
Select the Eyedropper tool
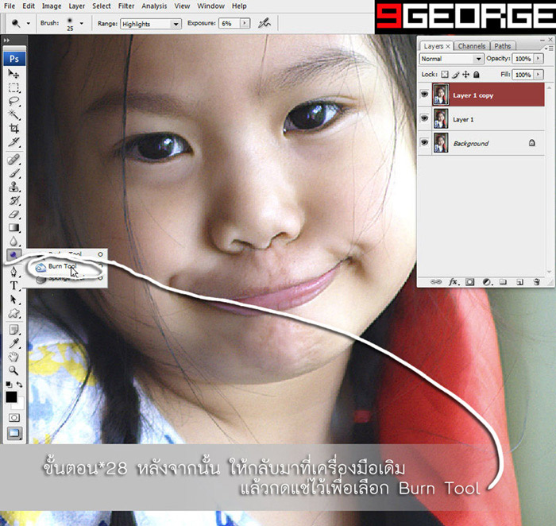coord(14,344)
